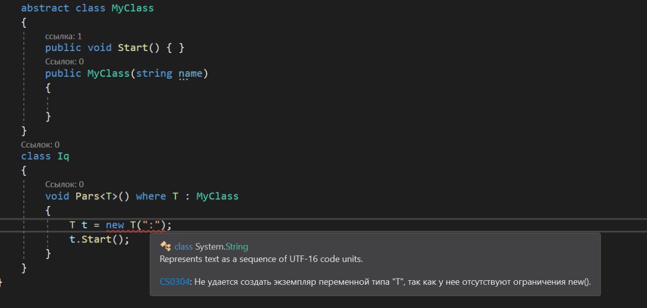This screenshot has height=308, width=647.
Task: Click 'Represents text as a sequence' description
Action: tap(261, 259)
